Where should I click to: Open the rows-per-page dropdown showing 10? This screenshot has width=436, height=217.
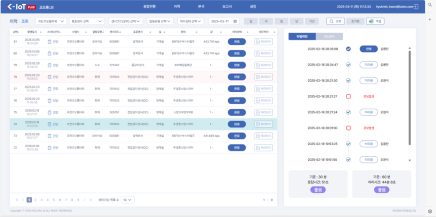(x=128, y=200)
